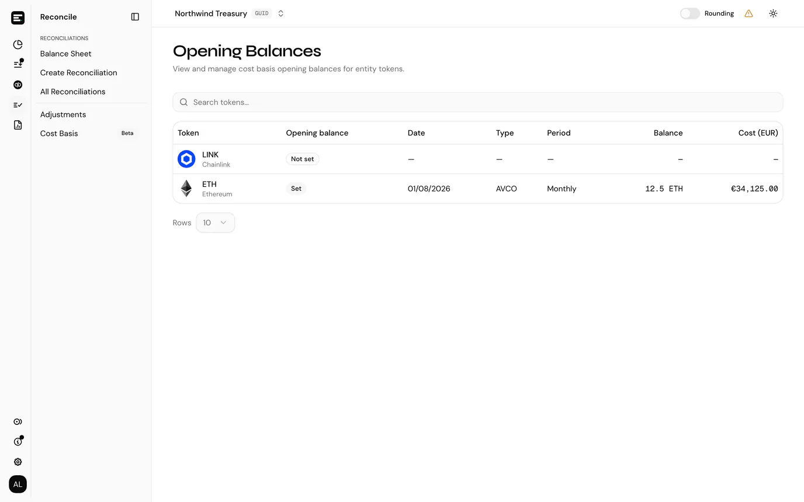The width and height of the screenshot is (804, 502).
Task: Click the Ethereum token logo
Action: (186, 189)
